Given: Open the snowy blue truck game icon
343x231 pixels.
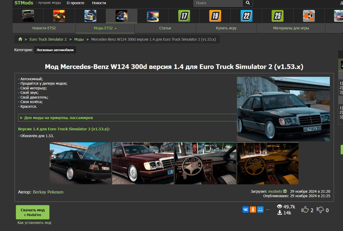Looking at the screenshot, I should (x=91, y=16).
